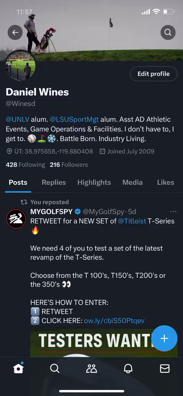Open the three-dot menu on MyGolfSpy post
The width and height of the screenshot is (183, 396).
[173, 212]
